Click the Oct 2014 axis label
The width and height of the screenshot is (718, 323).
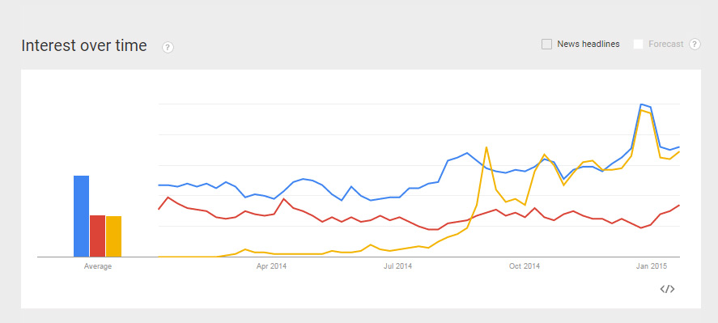coord(525,266)
